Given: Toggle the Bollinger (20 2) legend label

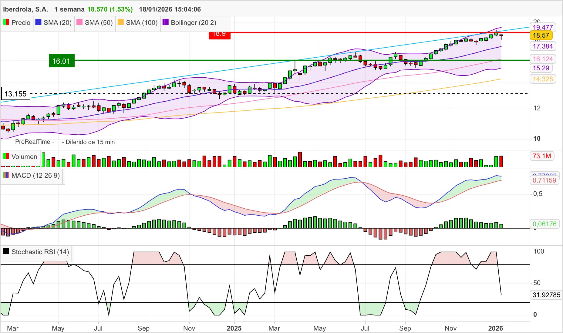Looking at the screenshot, I should click(194, 23).
